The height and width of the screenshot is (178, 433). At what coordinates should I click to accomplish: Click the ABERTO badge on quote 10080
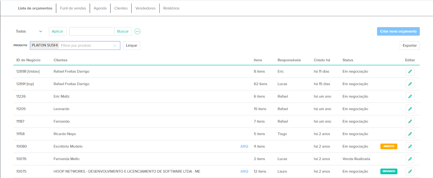pyautogui.click(x=389, y=146)
